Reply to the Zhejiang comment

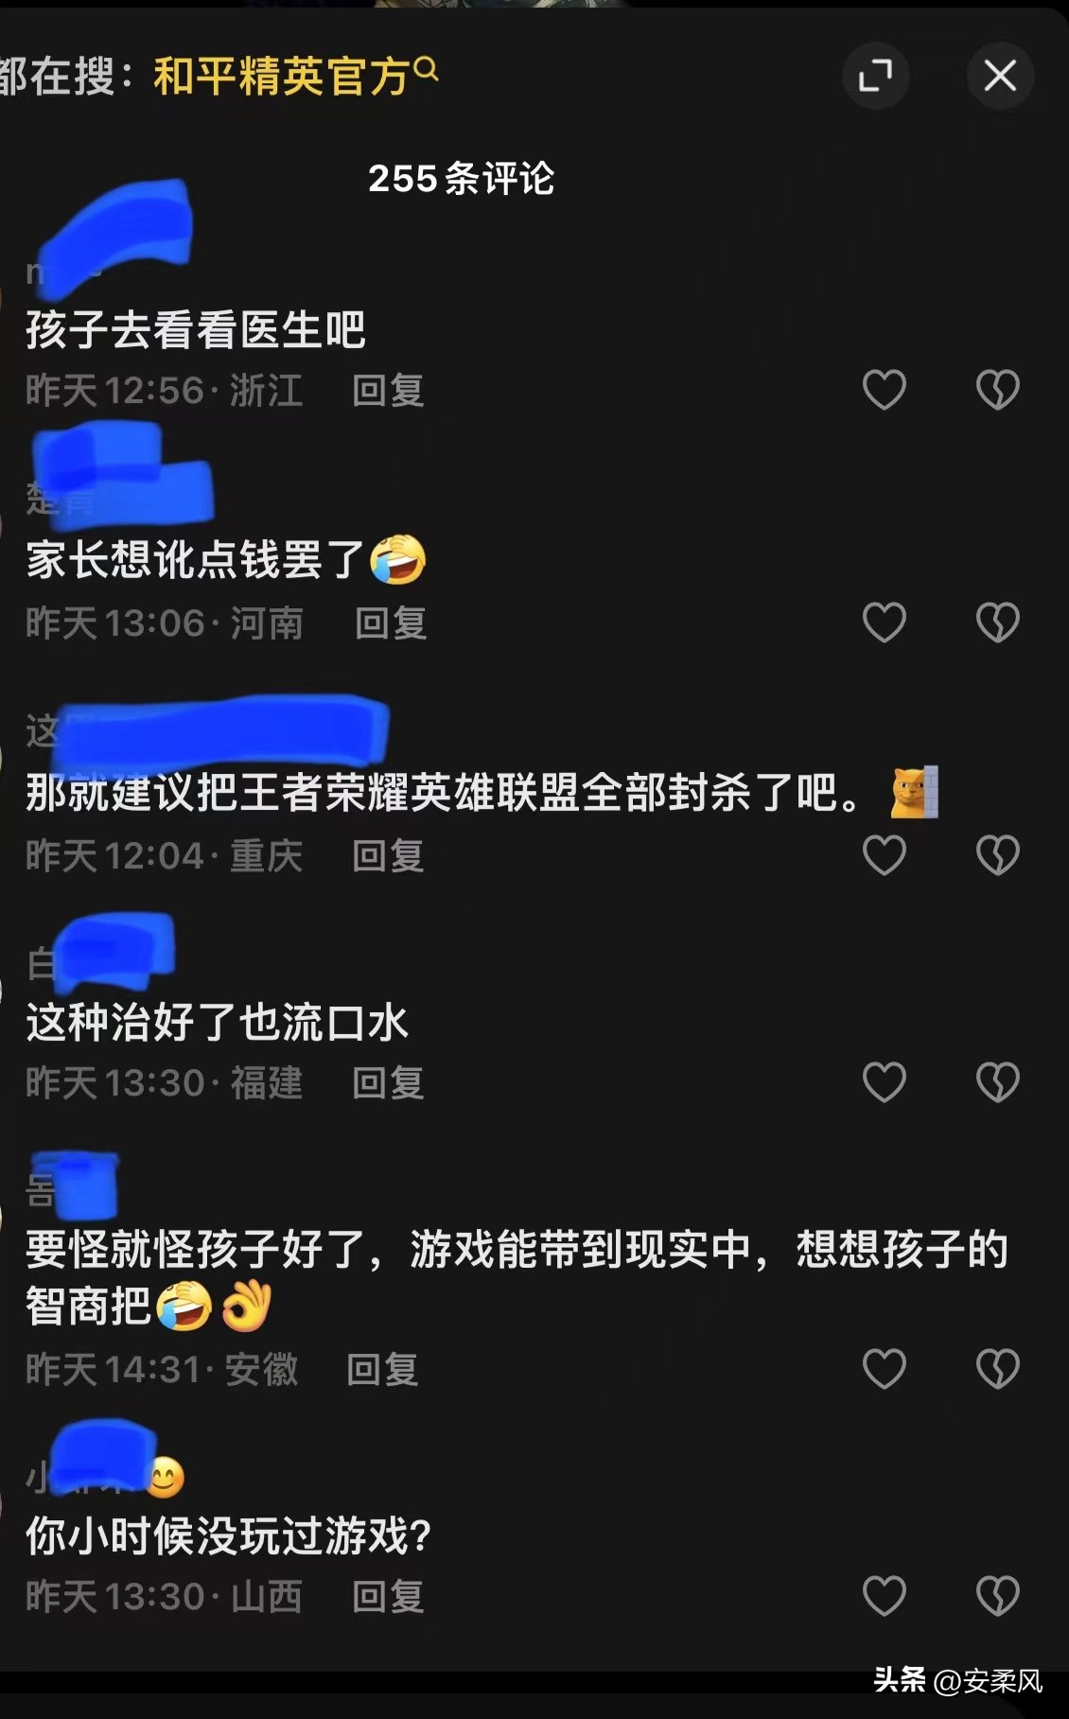click(388, 390)
